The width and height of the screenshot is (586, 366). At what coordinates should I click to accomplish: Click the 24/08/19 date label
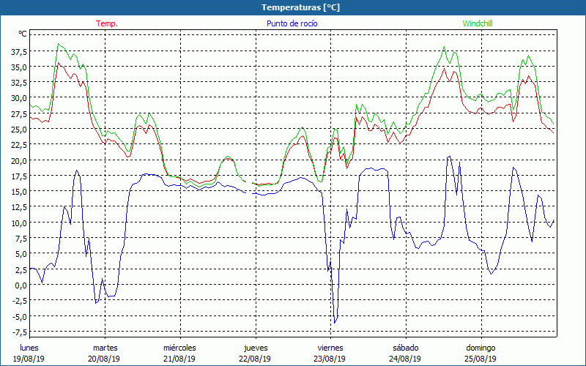(405, 359)
